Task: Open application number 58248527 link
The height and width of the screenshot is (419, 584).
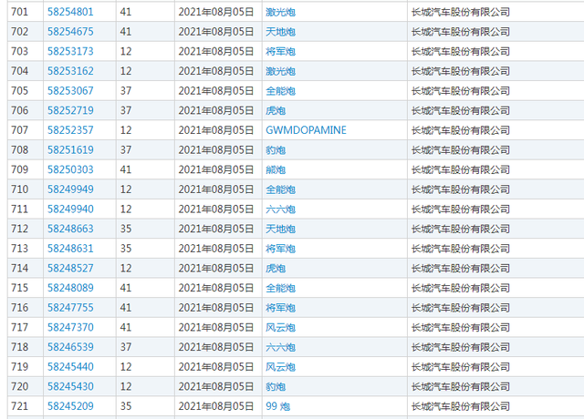Action: tap(70, 268)
